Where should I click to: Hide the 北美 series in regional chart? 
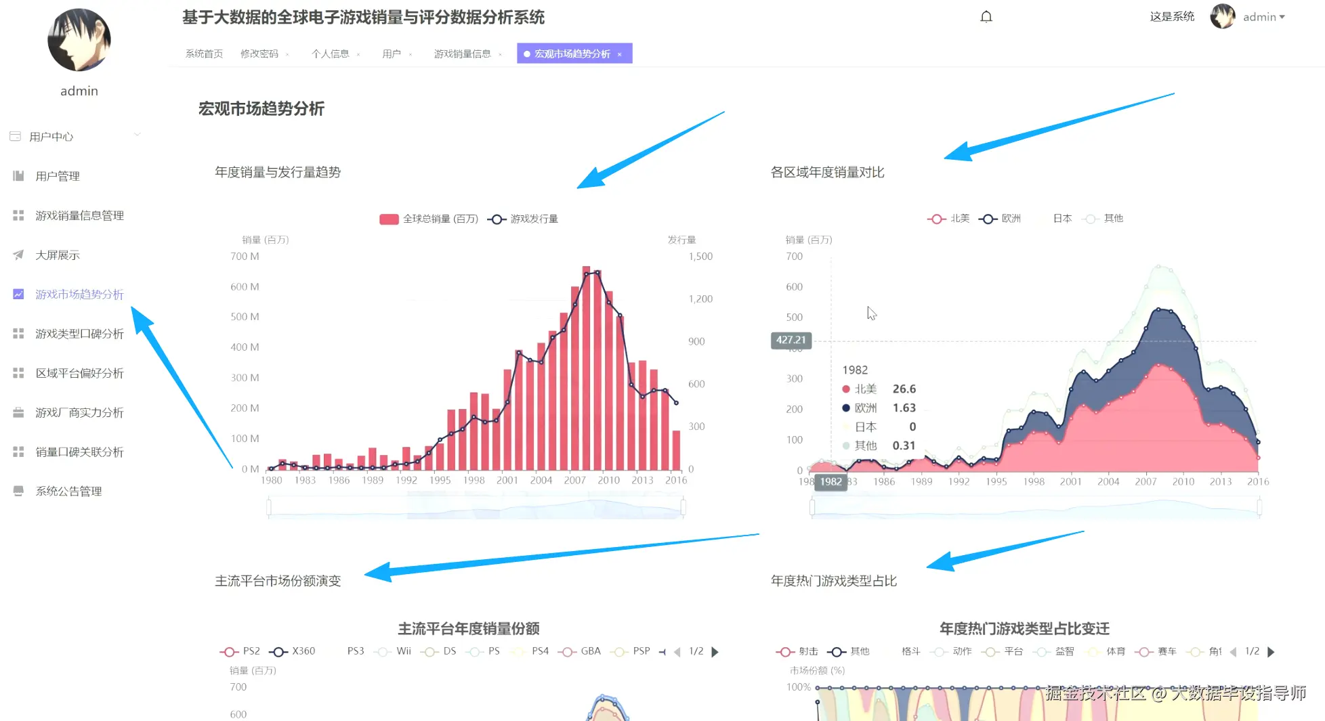click(x=948, y=218)
